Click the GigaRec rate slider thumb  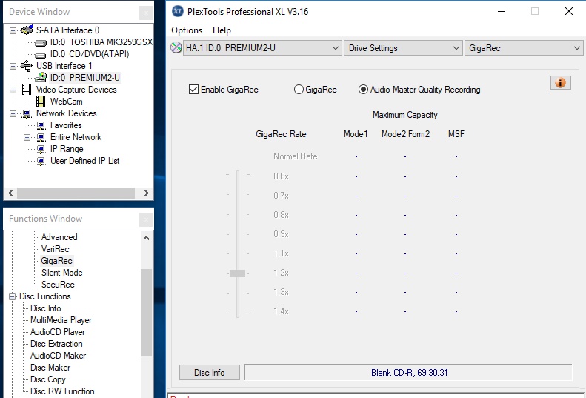[237, 273]
